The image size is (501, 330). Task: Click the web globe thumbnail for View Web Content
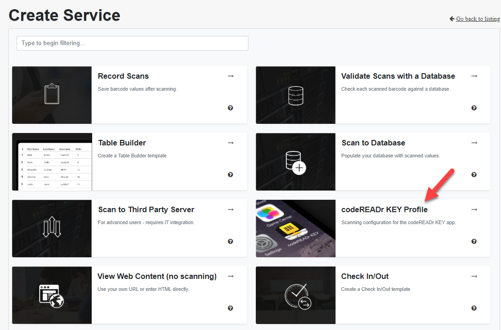coord(52,295)
